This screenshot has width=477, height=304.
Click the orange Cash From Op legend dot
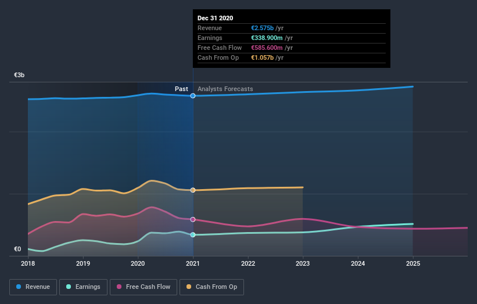(189, 287)
